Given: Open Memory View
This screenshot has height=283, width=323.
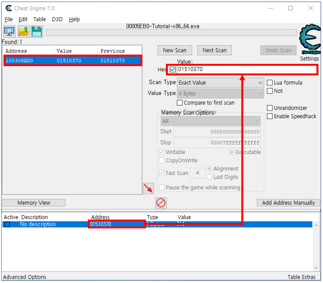Looking at the screenshot, I should tap(34, 203).
